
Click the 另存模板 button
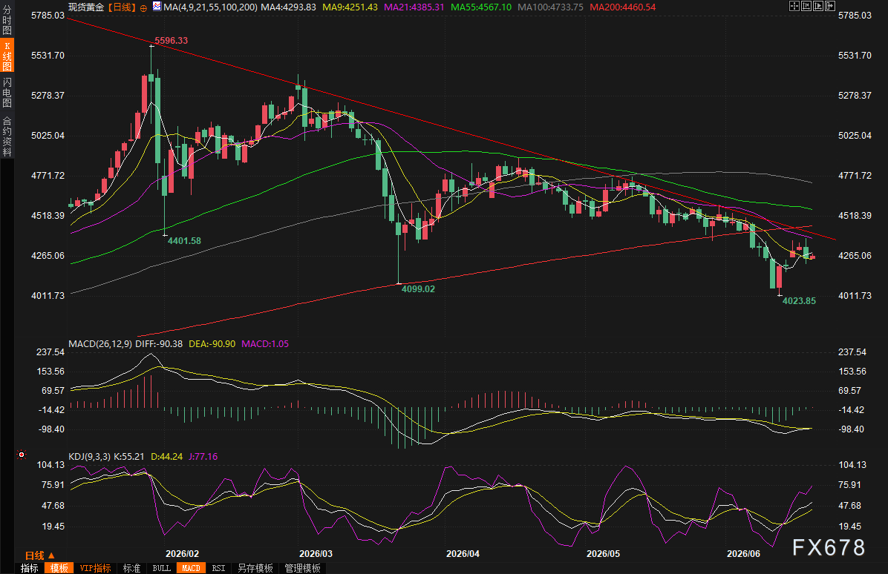pyautogui.click(x=255, y=568)
